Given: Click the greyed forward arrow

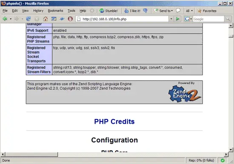Looking at the screenshot, I should (x=17, y=19).
